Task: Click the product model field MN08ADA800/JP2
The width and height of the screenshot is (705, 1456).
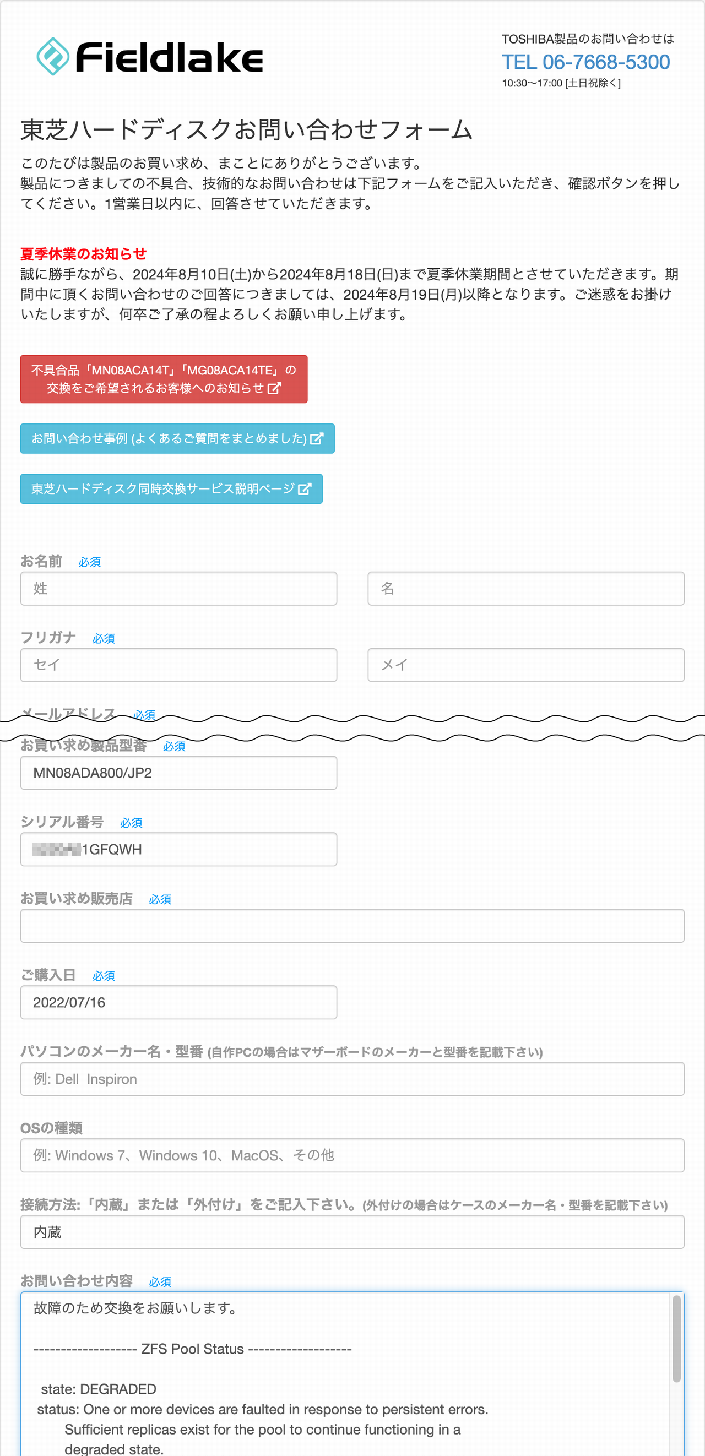Action: [178, 773]
